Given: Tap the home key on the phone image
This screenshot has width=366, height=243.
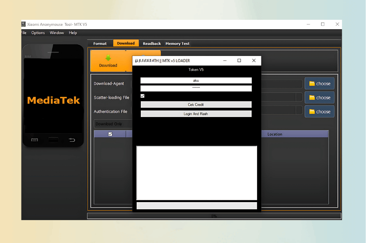Looking at the screenshot, I should pyautogui.click(x=53, y=140).
